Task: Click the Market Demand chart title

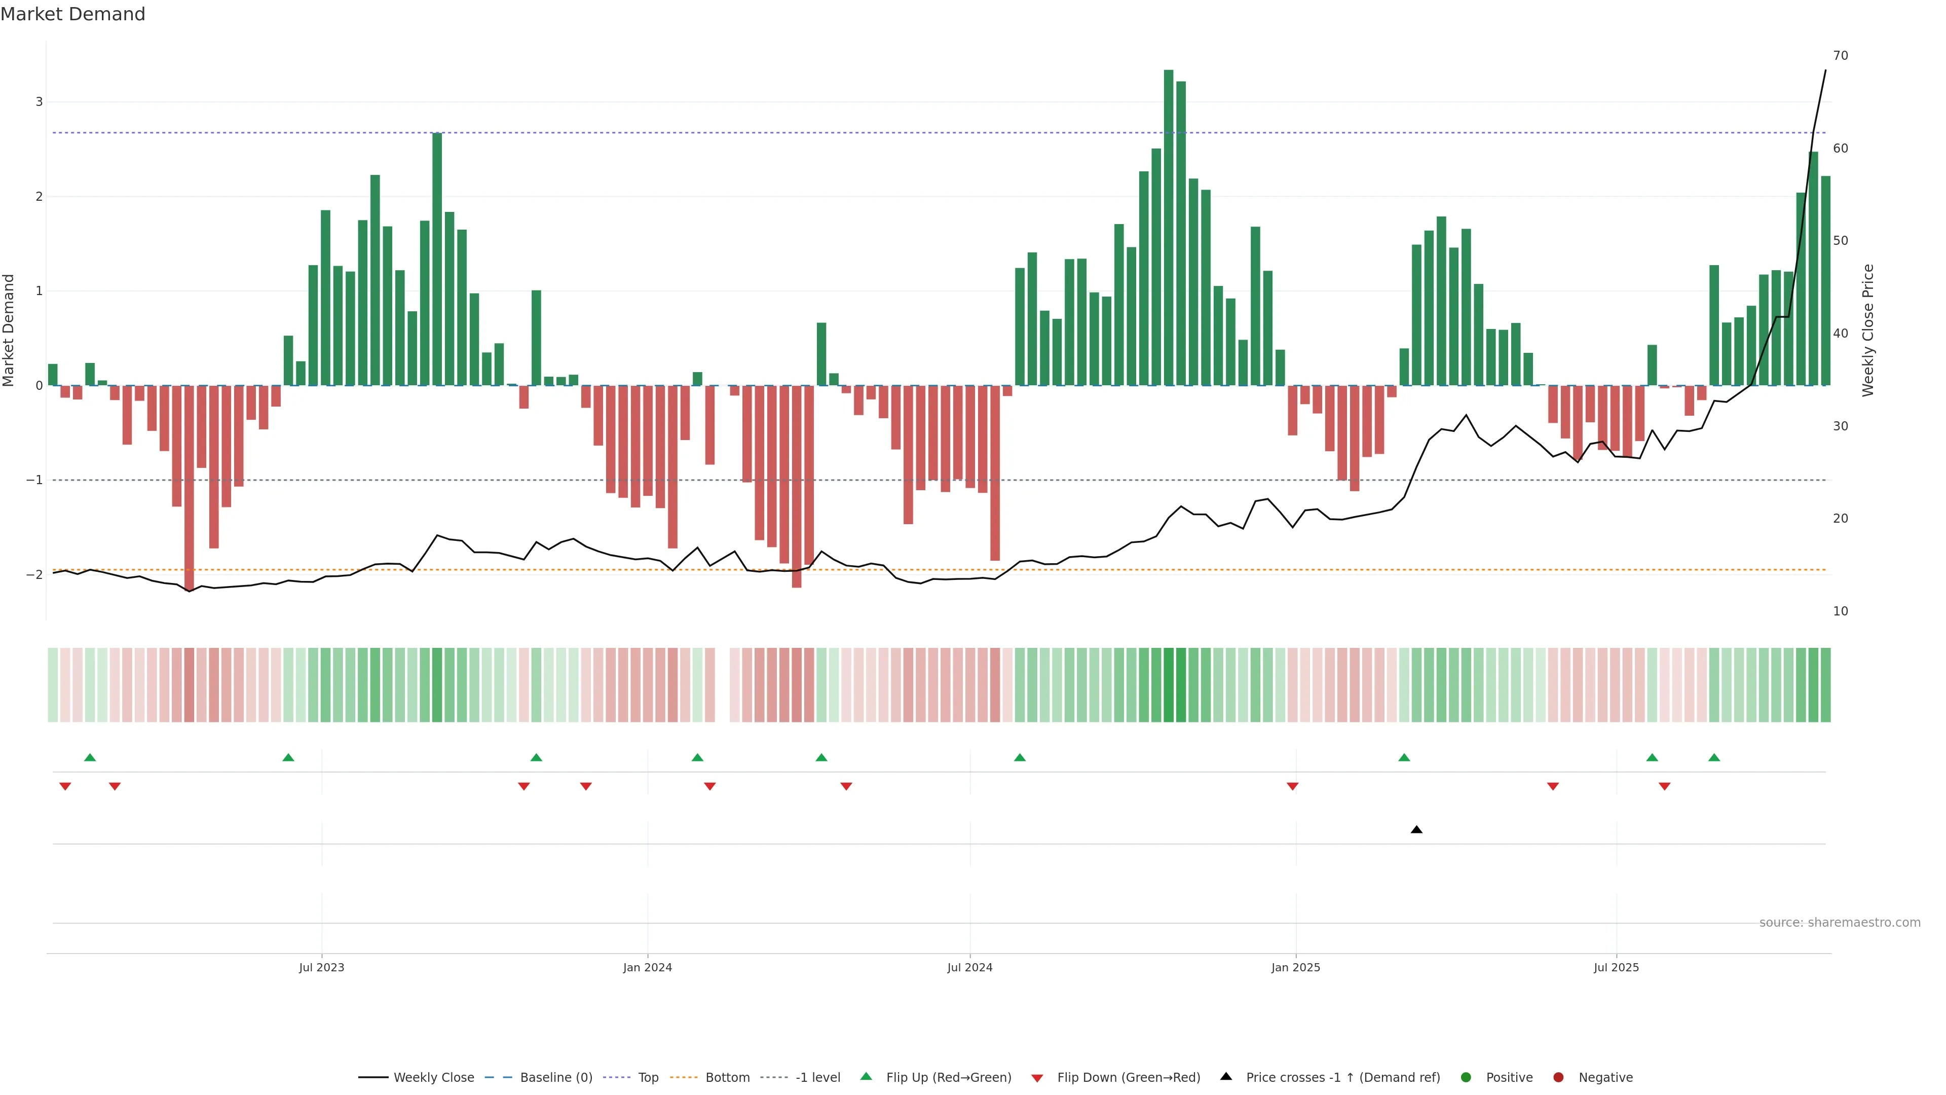Action: [72, 14]
